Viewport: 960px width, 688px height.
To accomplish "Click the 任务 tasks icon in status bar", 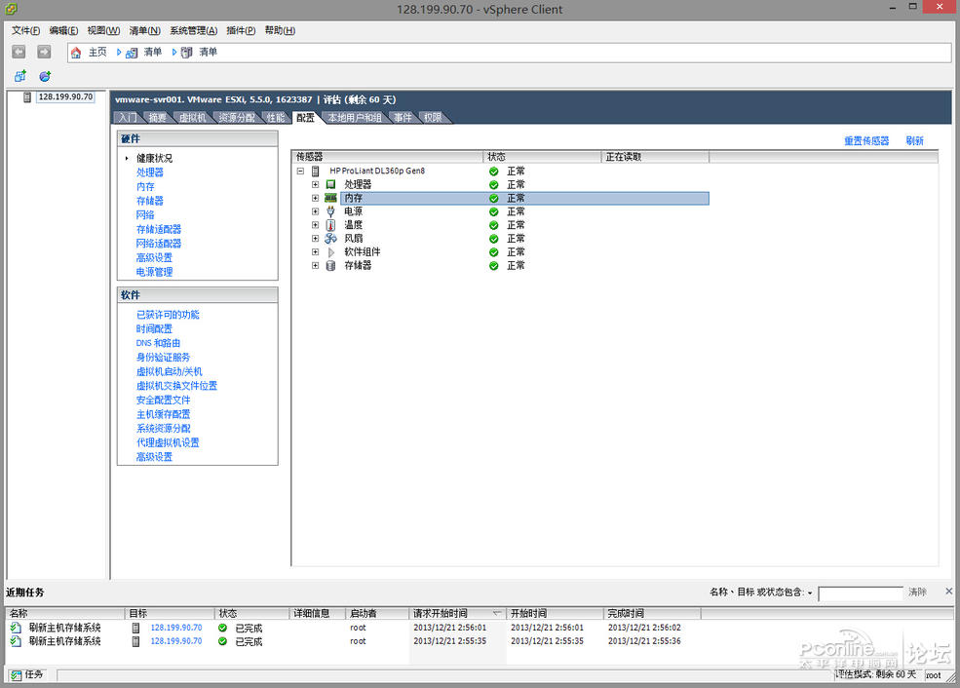I will pos(17,675).
